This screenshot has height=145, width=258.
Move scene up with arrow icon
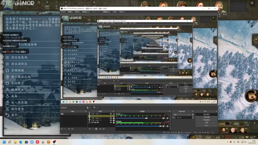tap(69, 129)
